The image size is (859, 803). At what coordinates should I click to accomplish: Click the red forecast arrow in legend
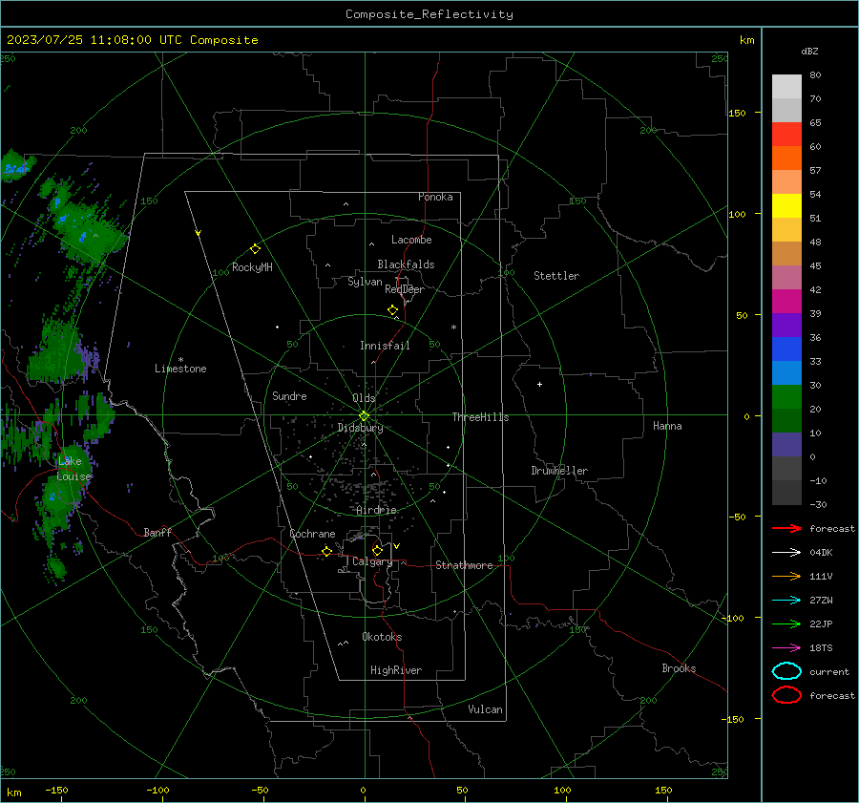786,528
